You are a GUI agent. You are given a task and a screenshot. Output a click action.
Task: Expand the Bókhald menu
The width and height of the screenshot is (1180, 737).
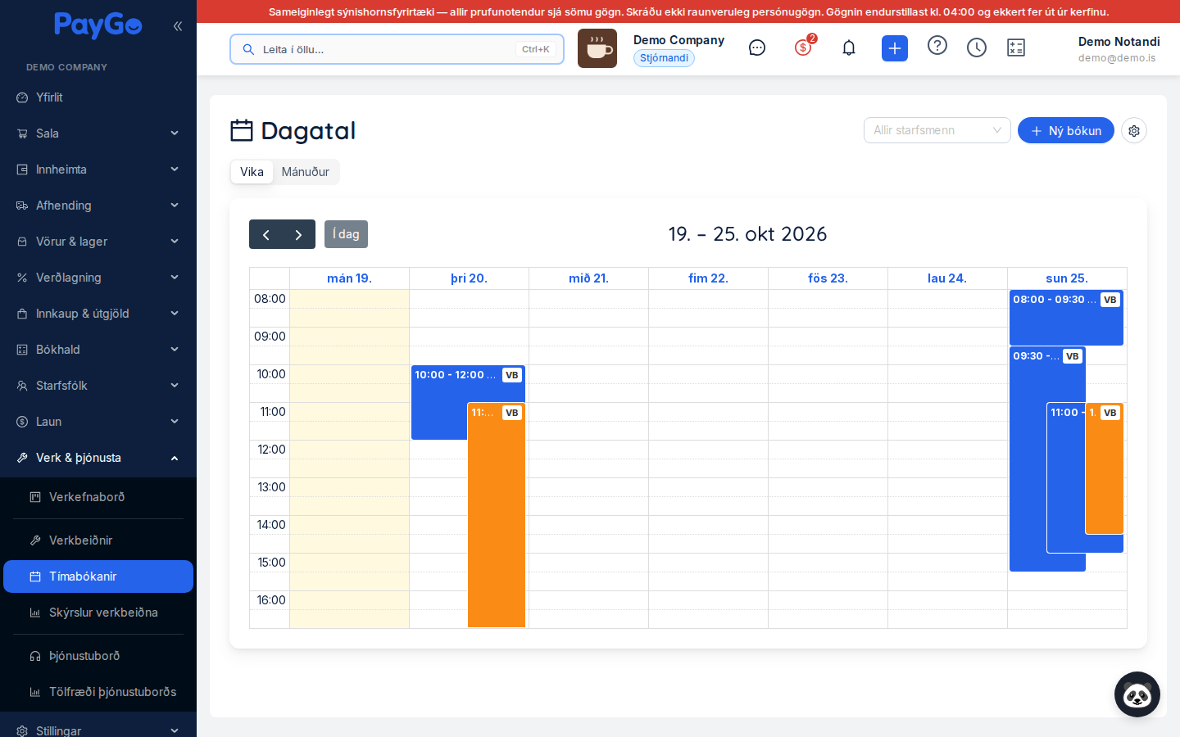pos(98,350)
